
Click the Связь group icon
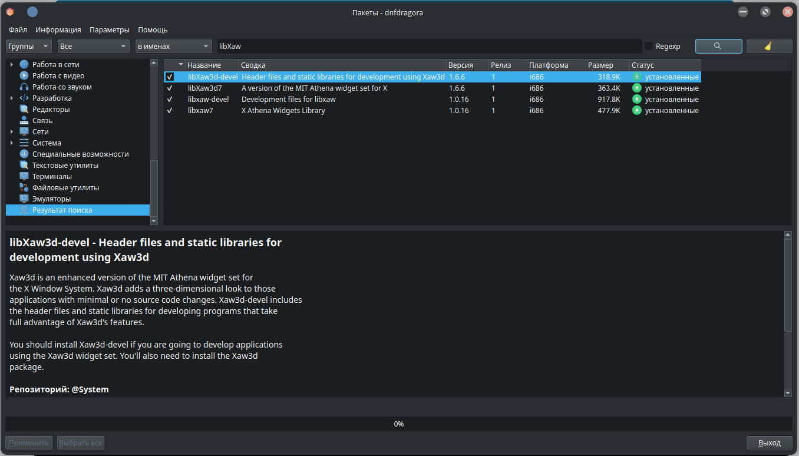click(x=24, y=121)
